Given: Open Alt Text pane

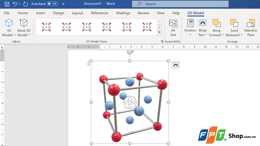Looking at the screenshot, I should click(173, 28).
